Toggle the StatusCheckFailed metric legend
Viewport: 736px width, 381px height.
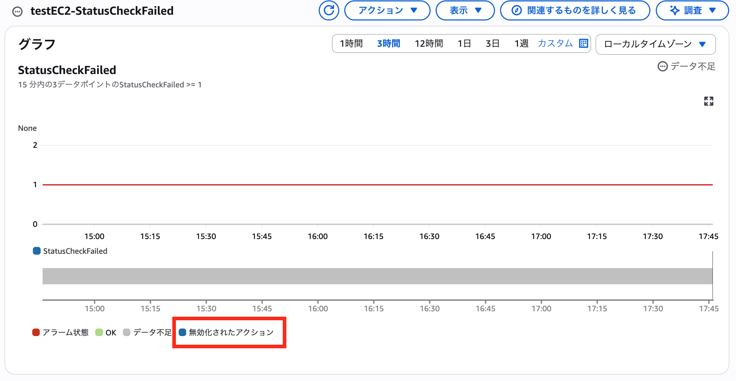click(x=70, y=251)
